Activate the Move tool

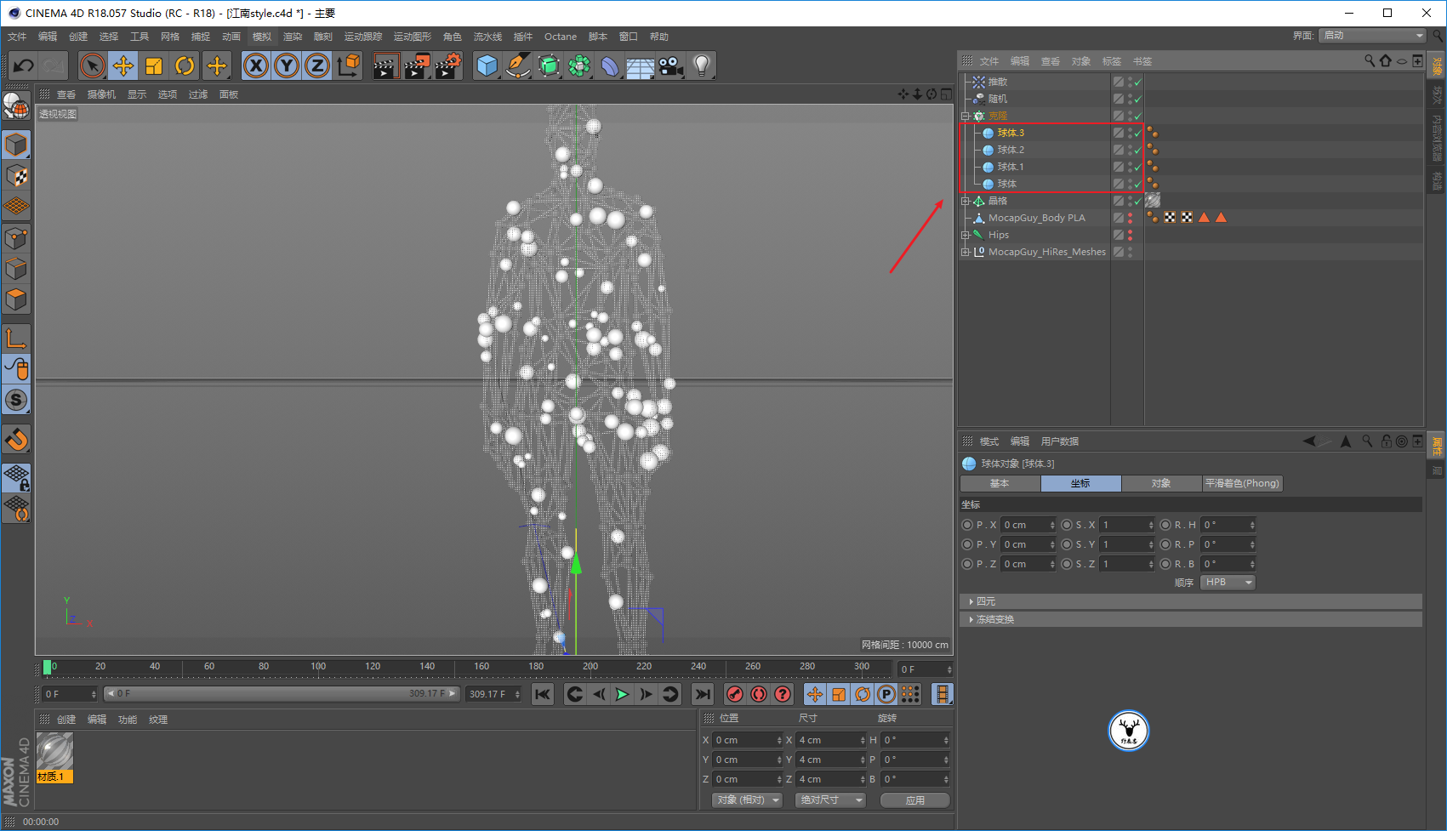pos(123,65)
